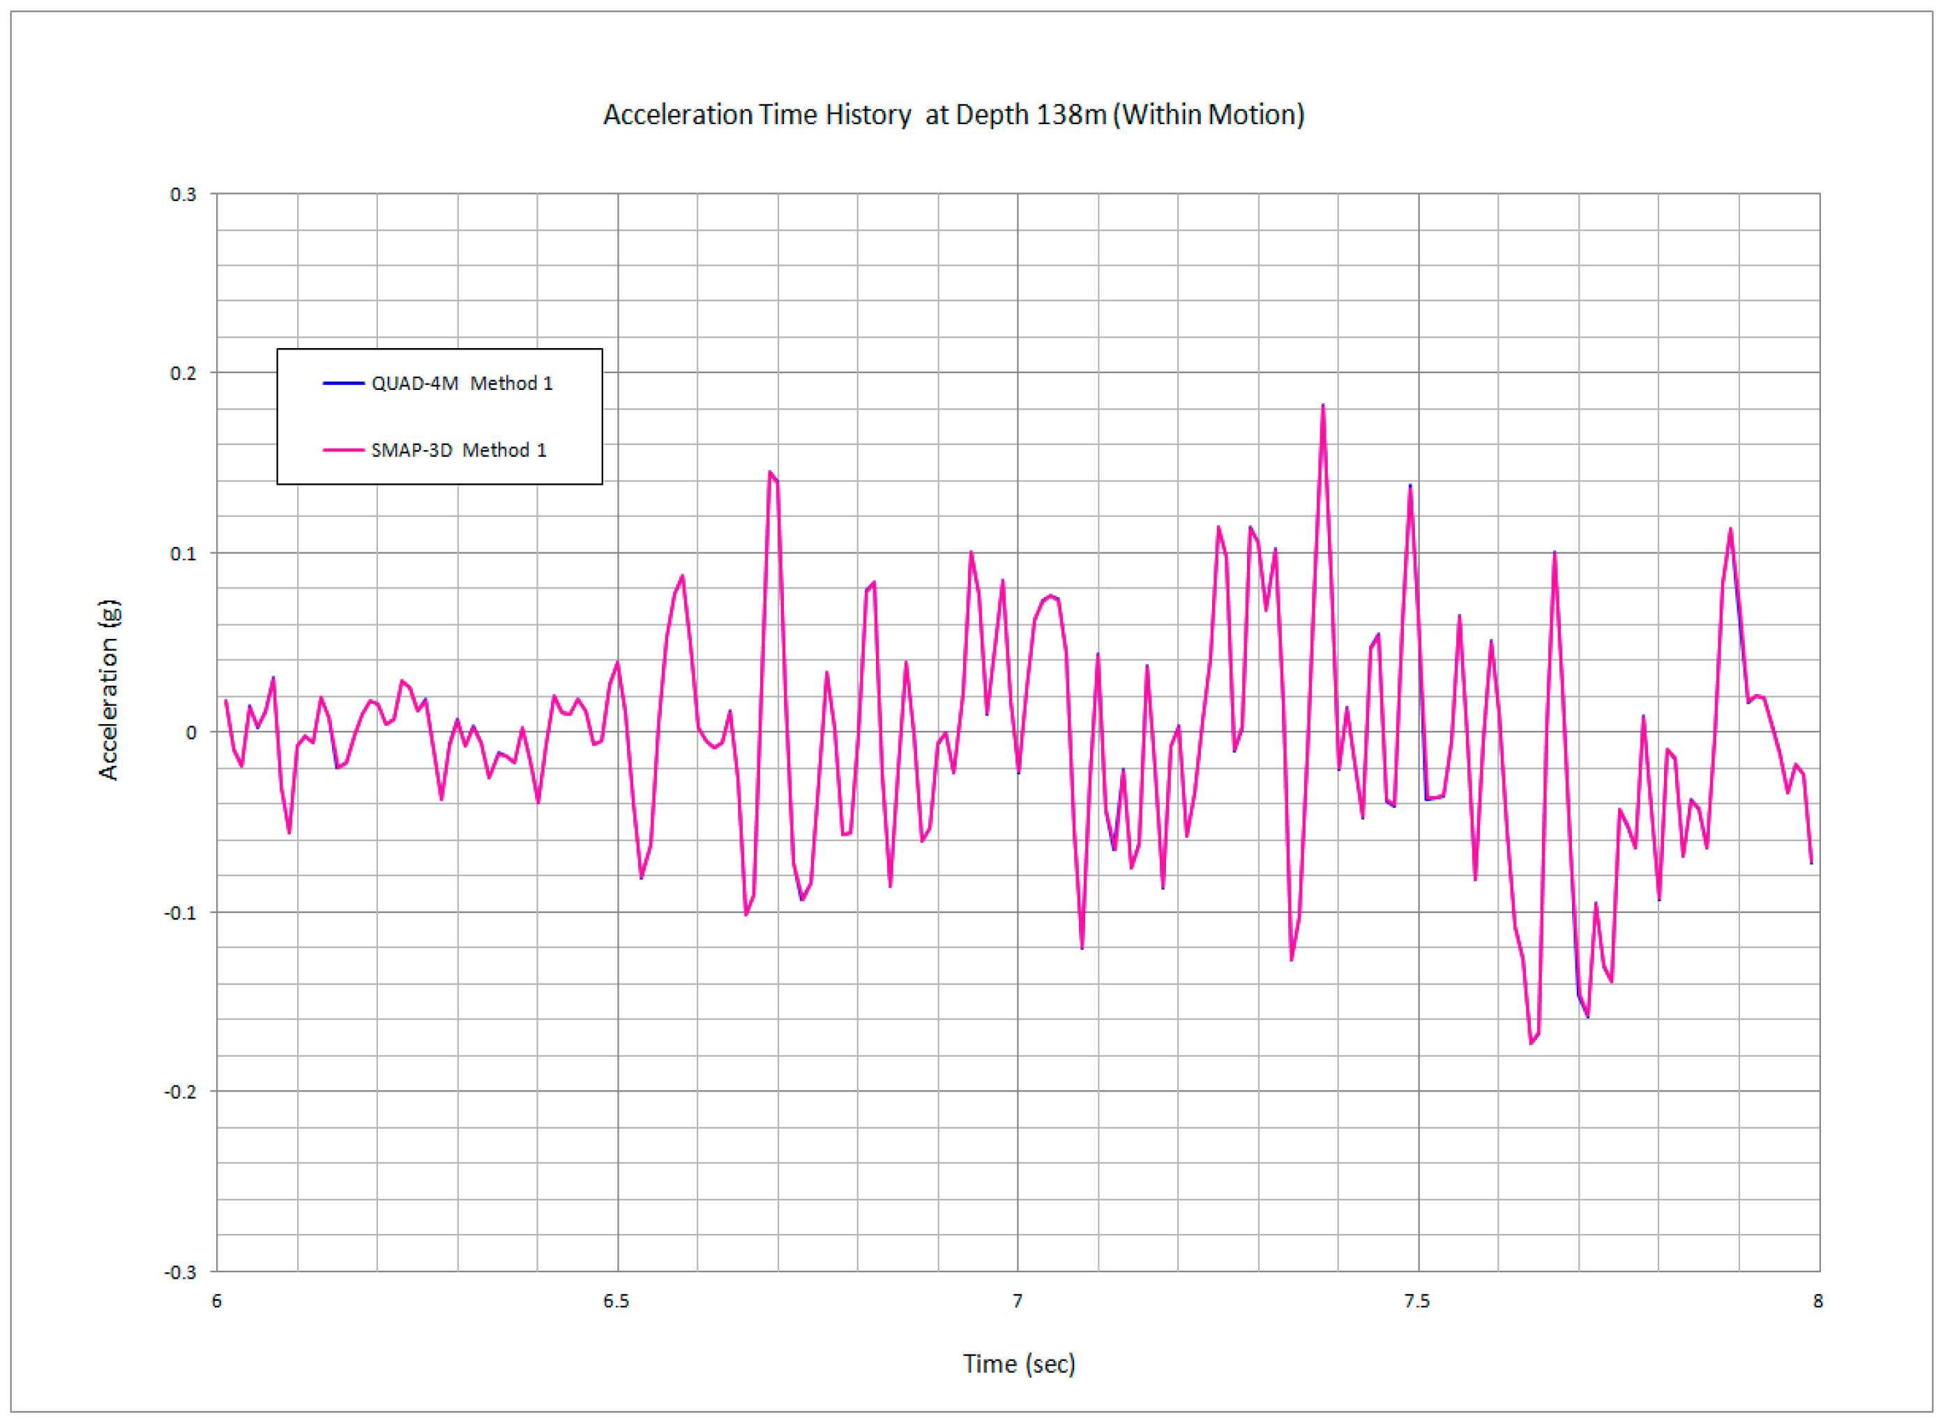Click the 0.3 vertical axis label

click(x=183, y=194)
